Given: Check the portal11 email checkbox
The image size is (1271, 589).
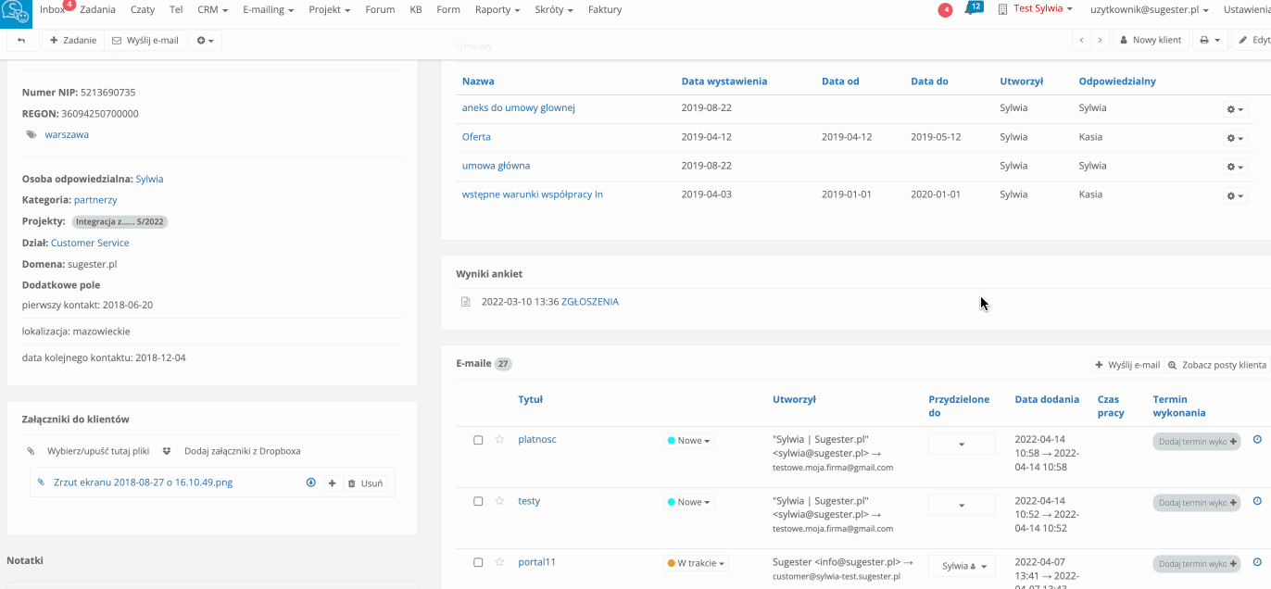Looking at the screenshot, I should [x=478, y=563].
